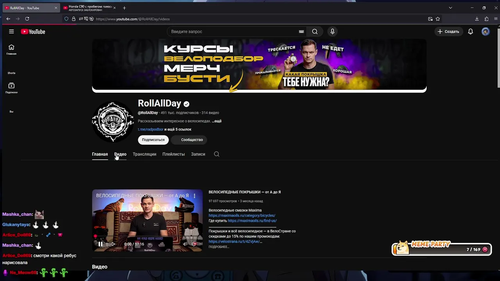Click the channel banner image

pos(259,65)
